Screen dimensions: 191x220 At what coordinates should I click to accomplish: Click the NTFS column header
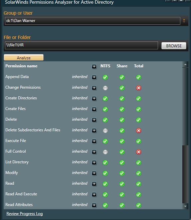(x=105, y=66)
